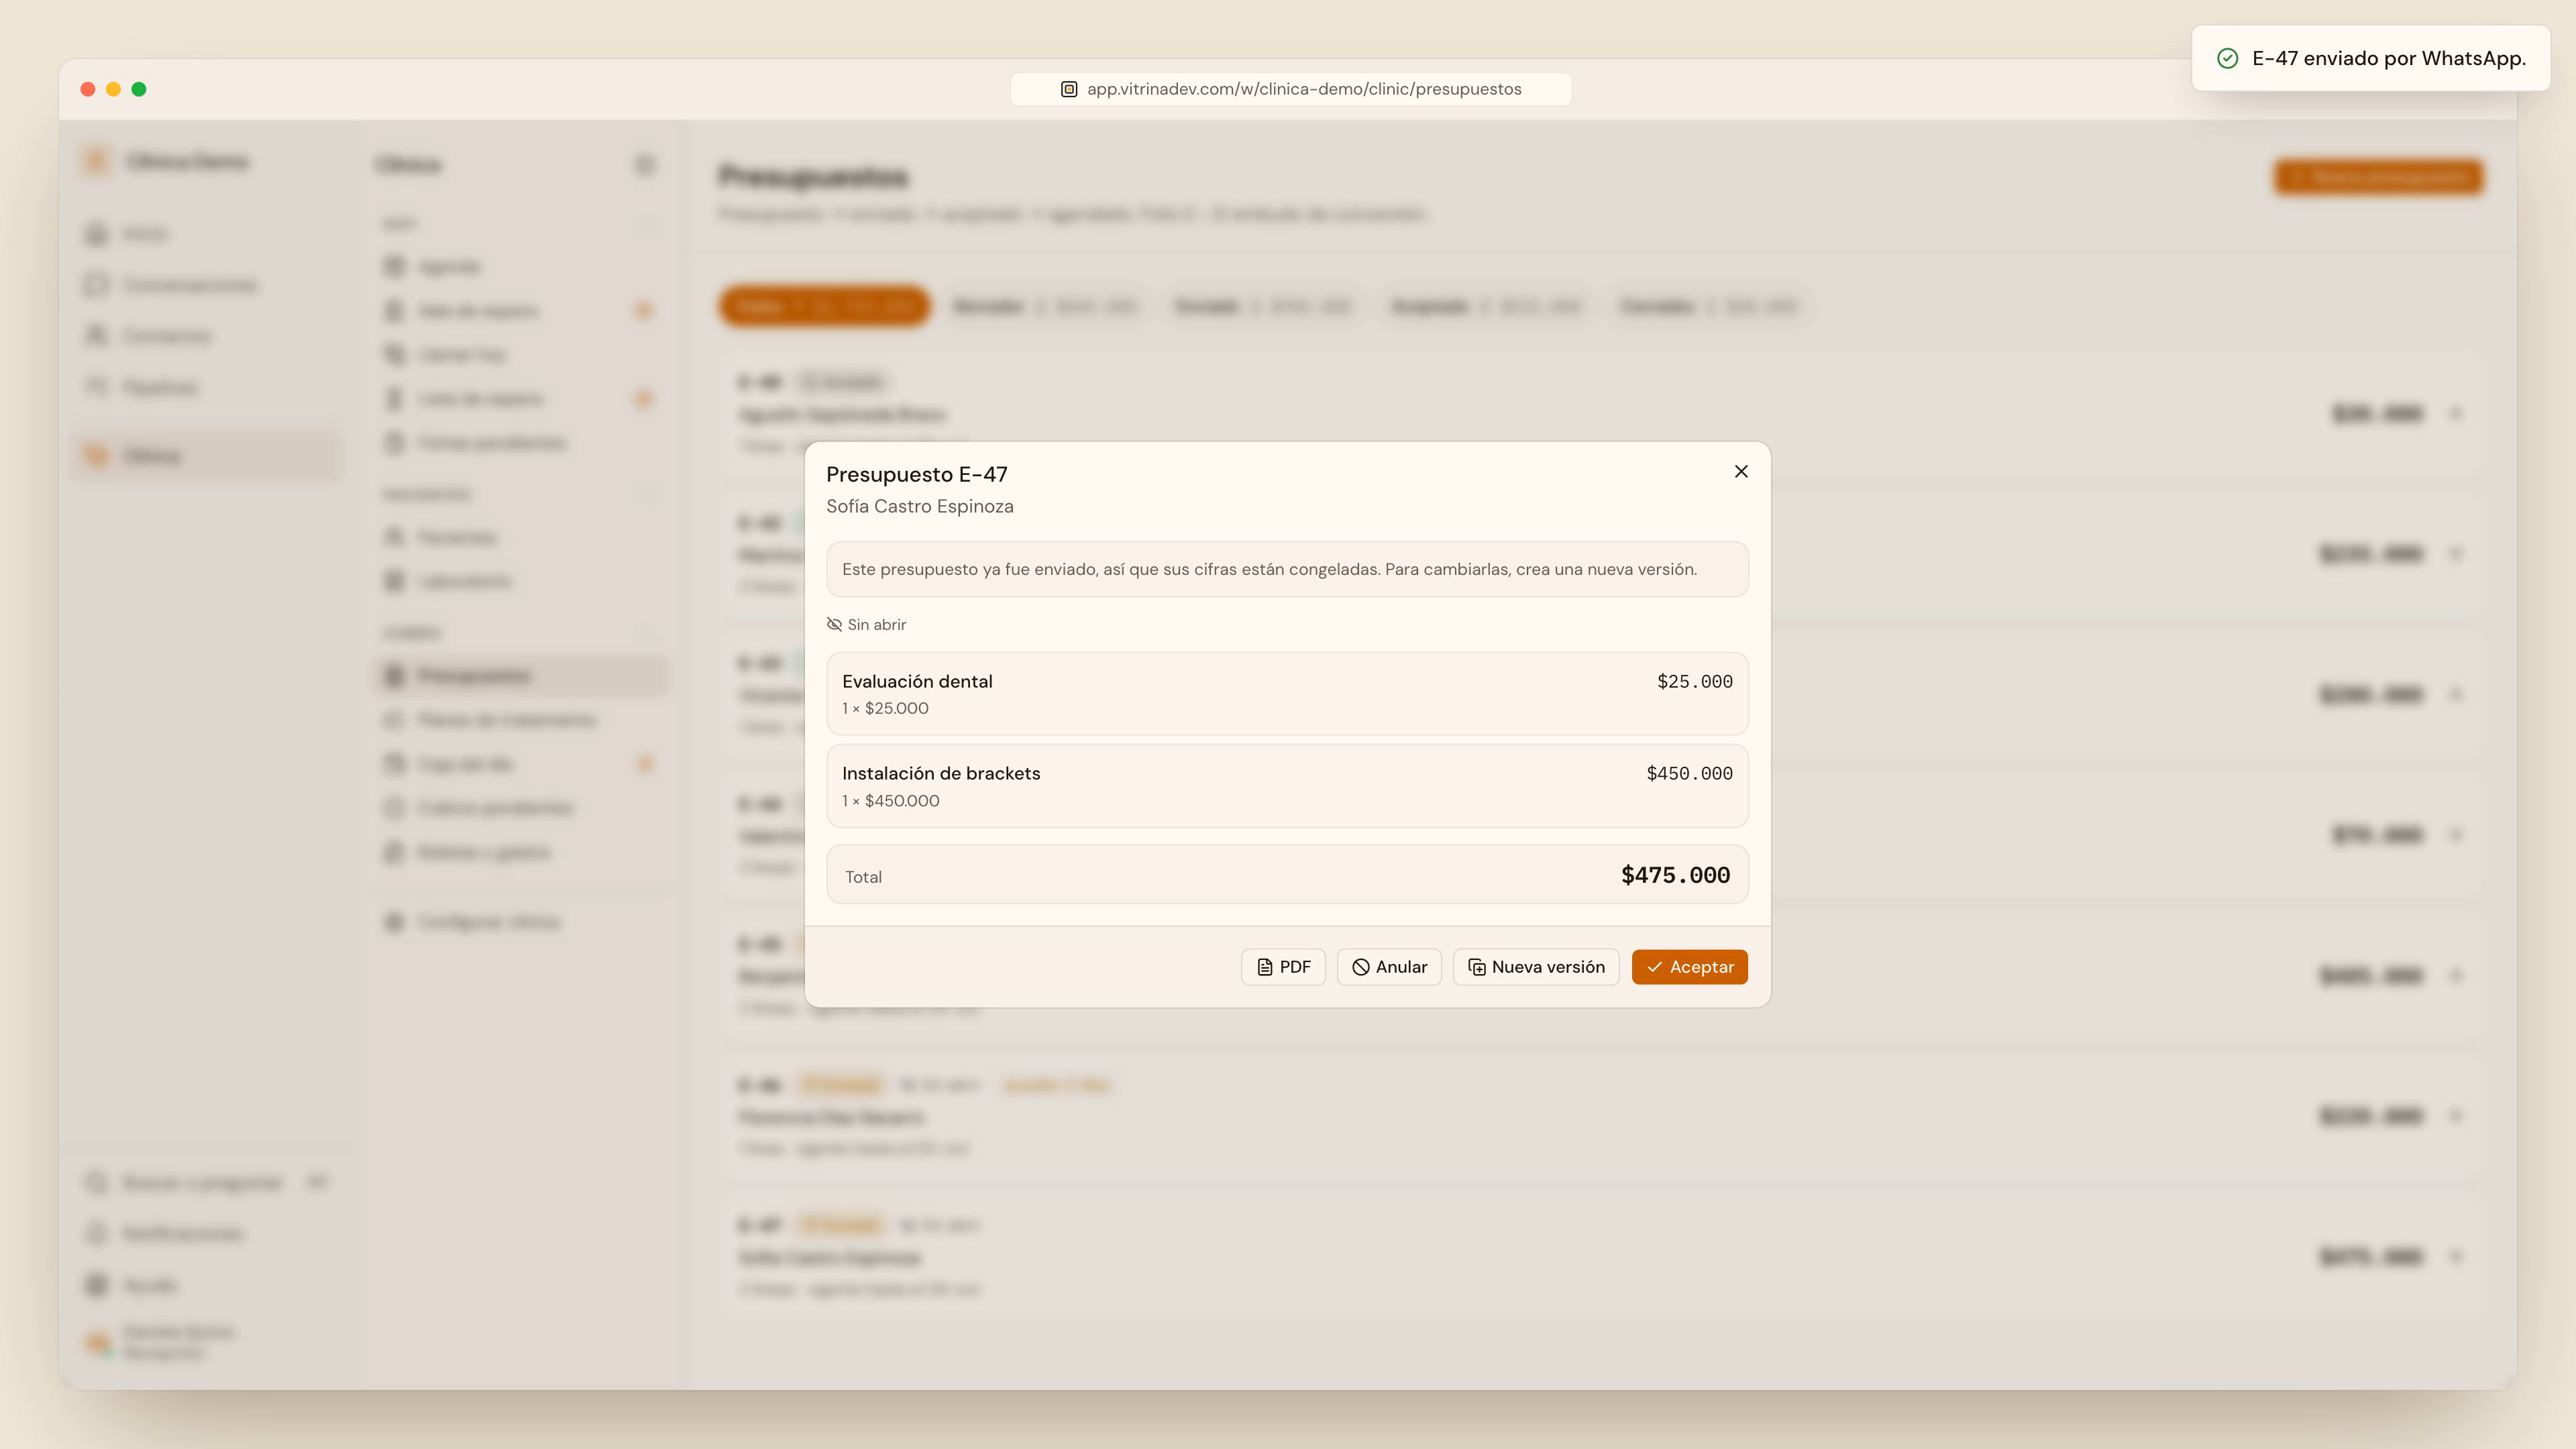The image size is (2576, 1449).
Task: Click the Evaluación dental line item
Action: (x=1287, y=694)
